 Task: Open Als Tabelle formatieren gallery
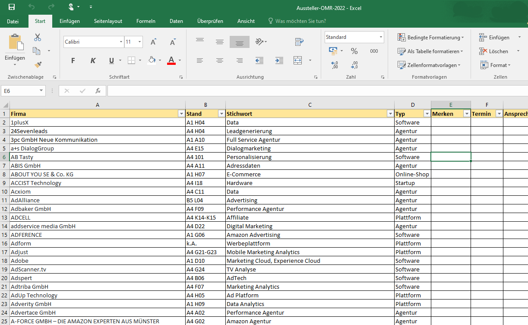(430, 51)
